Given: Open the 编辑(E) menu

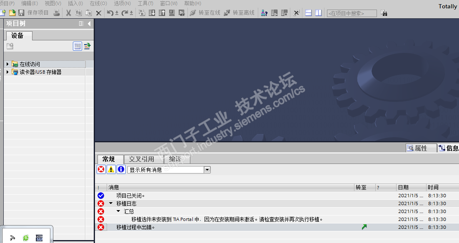Looking at the screenshot, I should [29, 3].
